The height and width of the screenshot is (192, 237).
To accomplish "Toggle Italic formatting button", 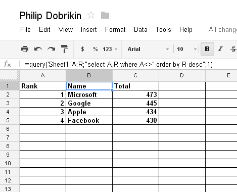I will click(x=220, y=49).
